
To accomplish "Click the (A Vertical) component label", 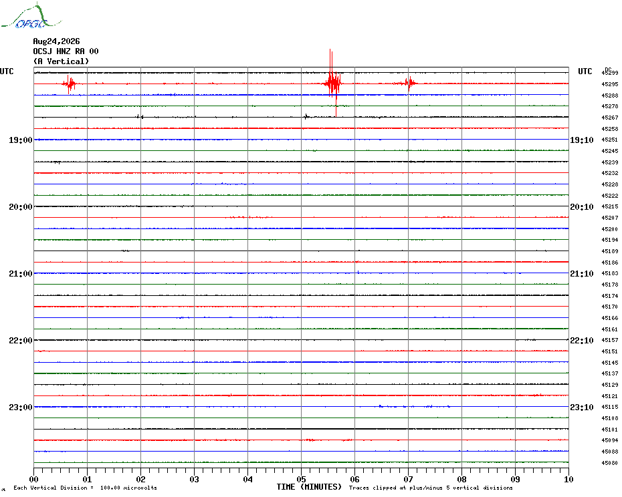I will (61, 61).
